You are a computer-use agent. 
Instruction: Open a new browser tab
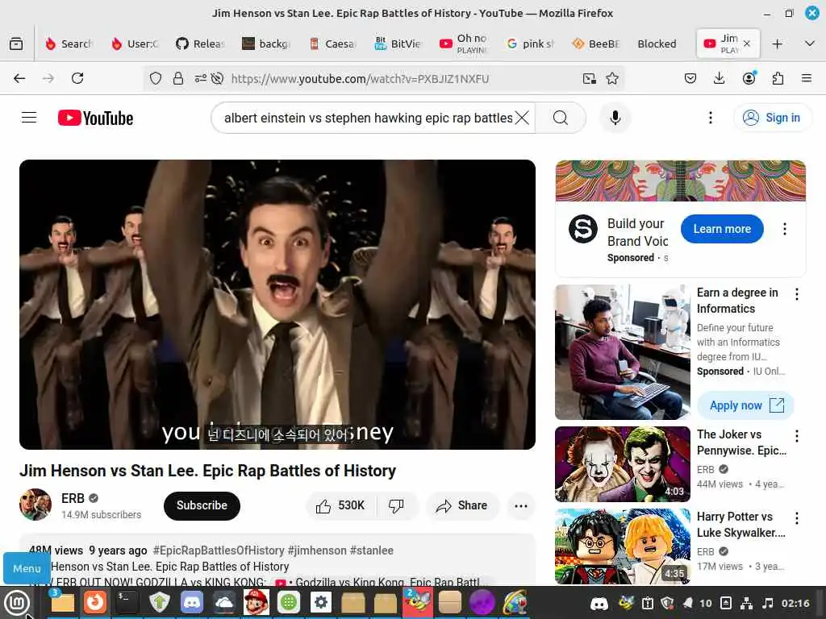pos(777,44)
